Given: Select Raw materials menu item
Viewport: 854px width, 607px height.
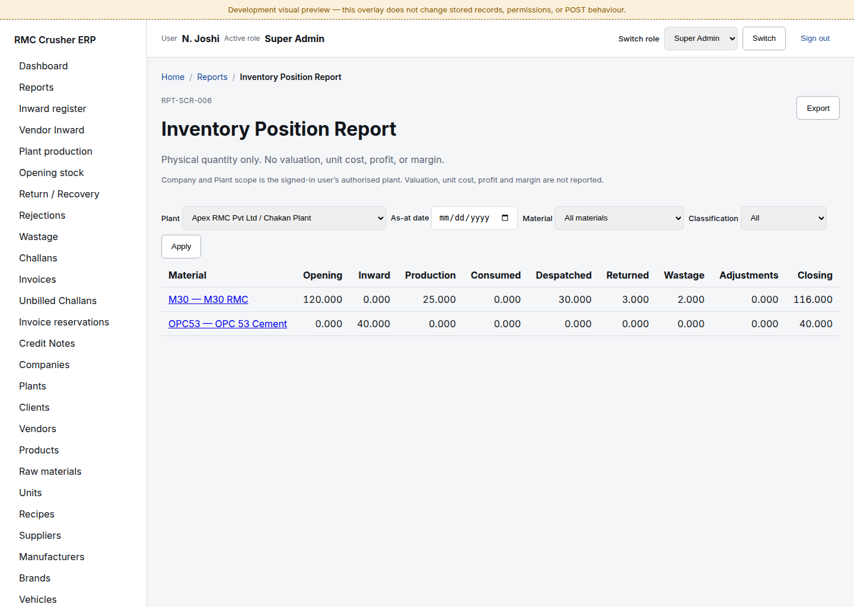Looking at the screenshot, I should point(50,471).
